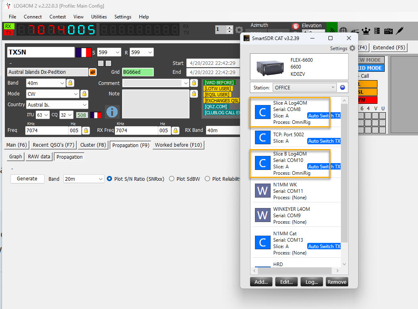Toggle Auto Switch TX for Slice A Log4OM

point(324,116)
